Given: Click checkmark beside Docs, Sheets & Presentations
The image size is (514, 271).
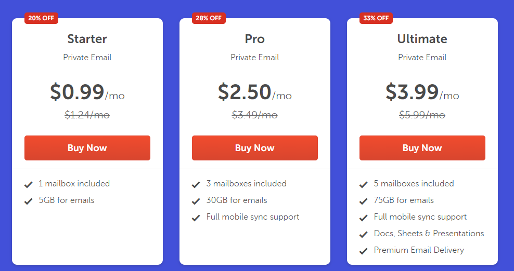Looking at the screenshot, I should (x=364, y=234).
